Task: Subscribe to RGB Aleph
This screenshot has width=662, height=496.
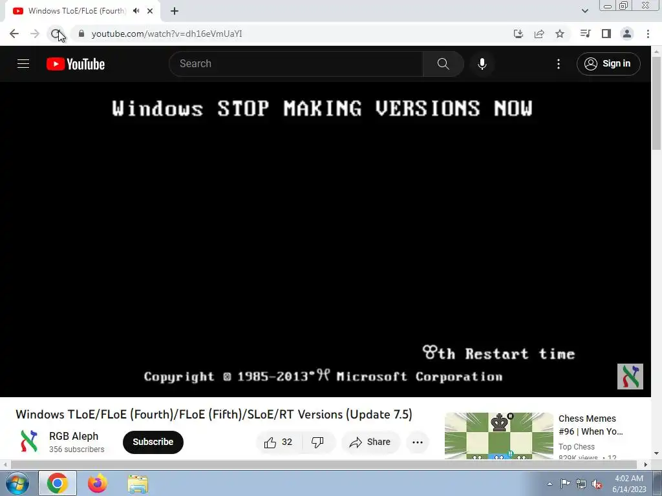Action: (153, 442)
